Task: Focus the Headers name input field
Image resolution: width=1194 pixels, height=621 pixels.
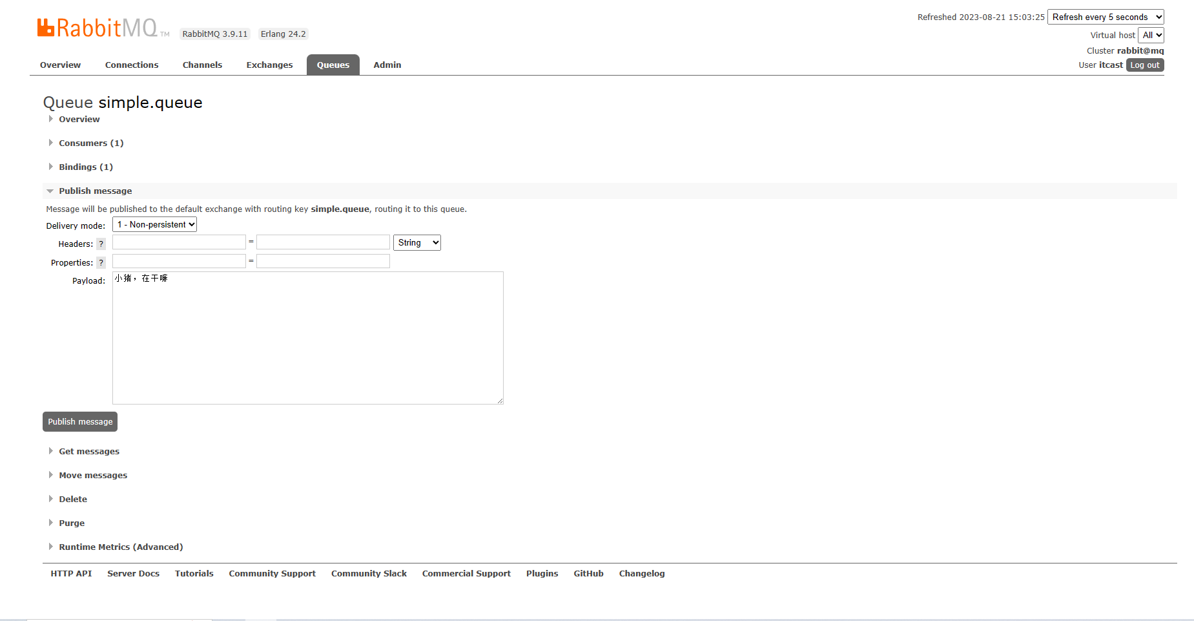Action: pos(179,242)
